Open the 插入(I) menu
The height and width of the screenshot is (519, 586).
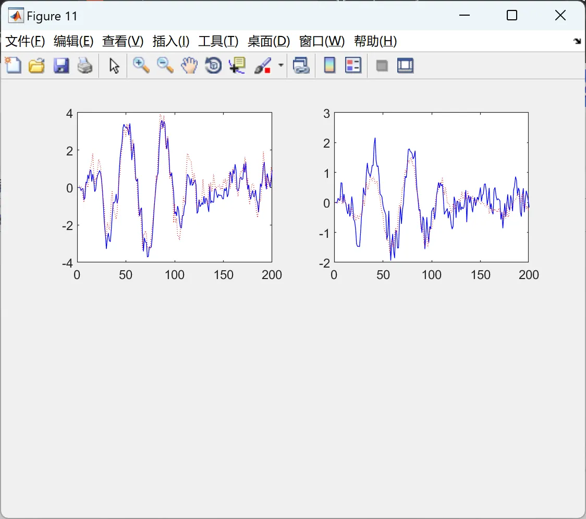click(x=171, y=41)
